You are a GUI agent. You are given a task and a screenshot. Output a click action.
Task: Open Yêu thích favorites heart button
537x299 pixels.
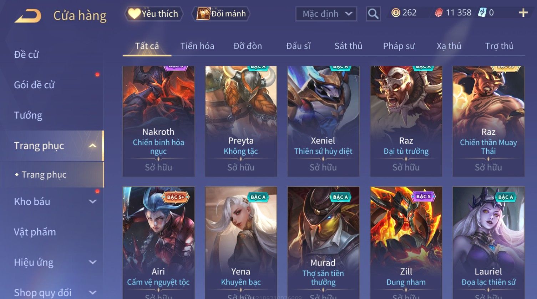coord(154,14)
